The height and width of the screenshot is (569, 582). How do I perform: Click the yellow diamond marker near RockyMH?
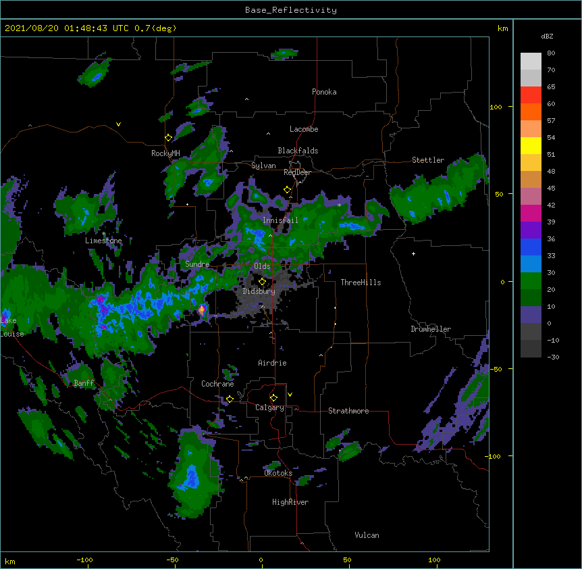click(169, 138)
